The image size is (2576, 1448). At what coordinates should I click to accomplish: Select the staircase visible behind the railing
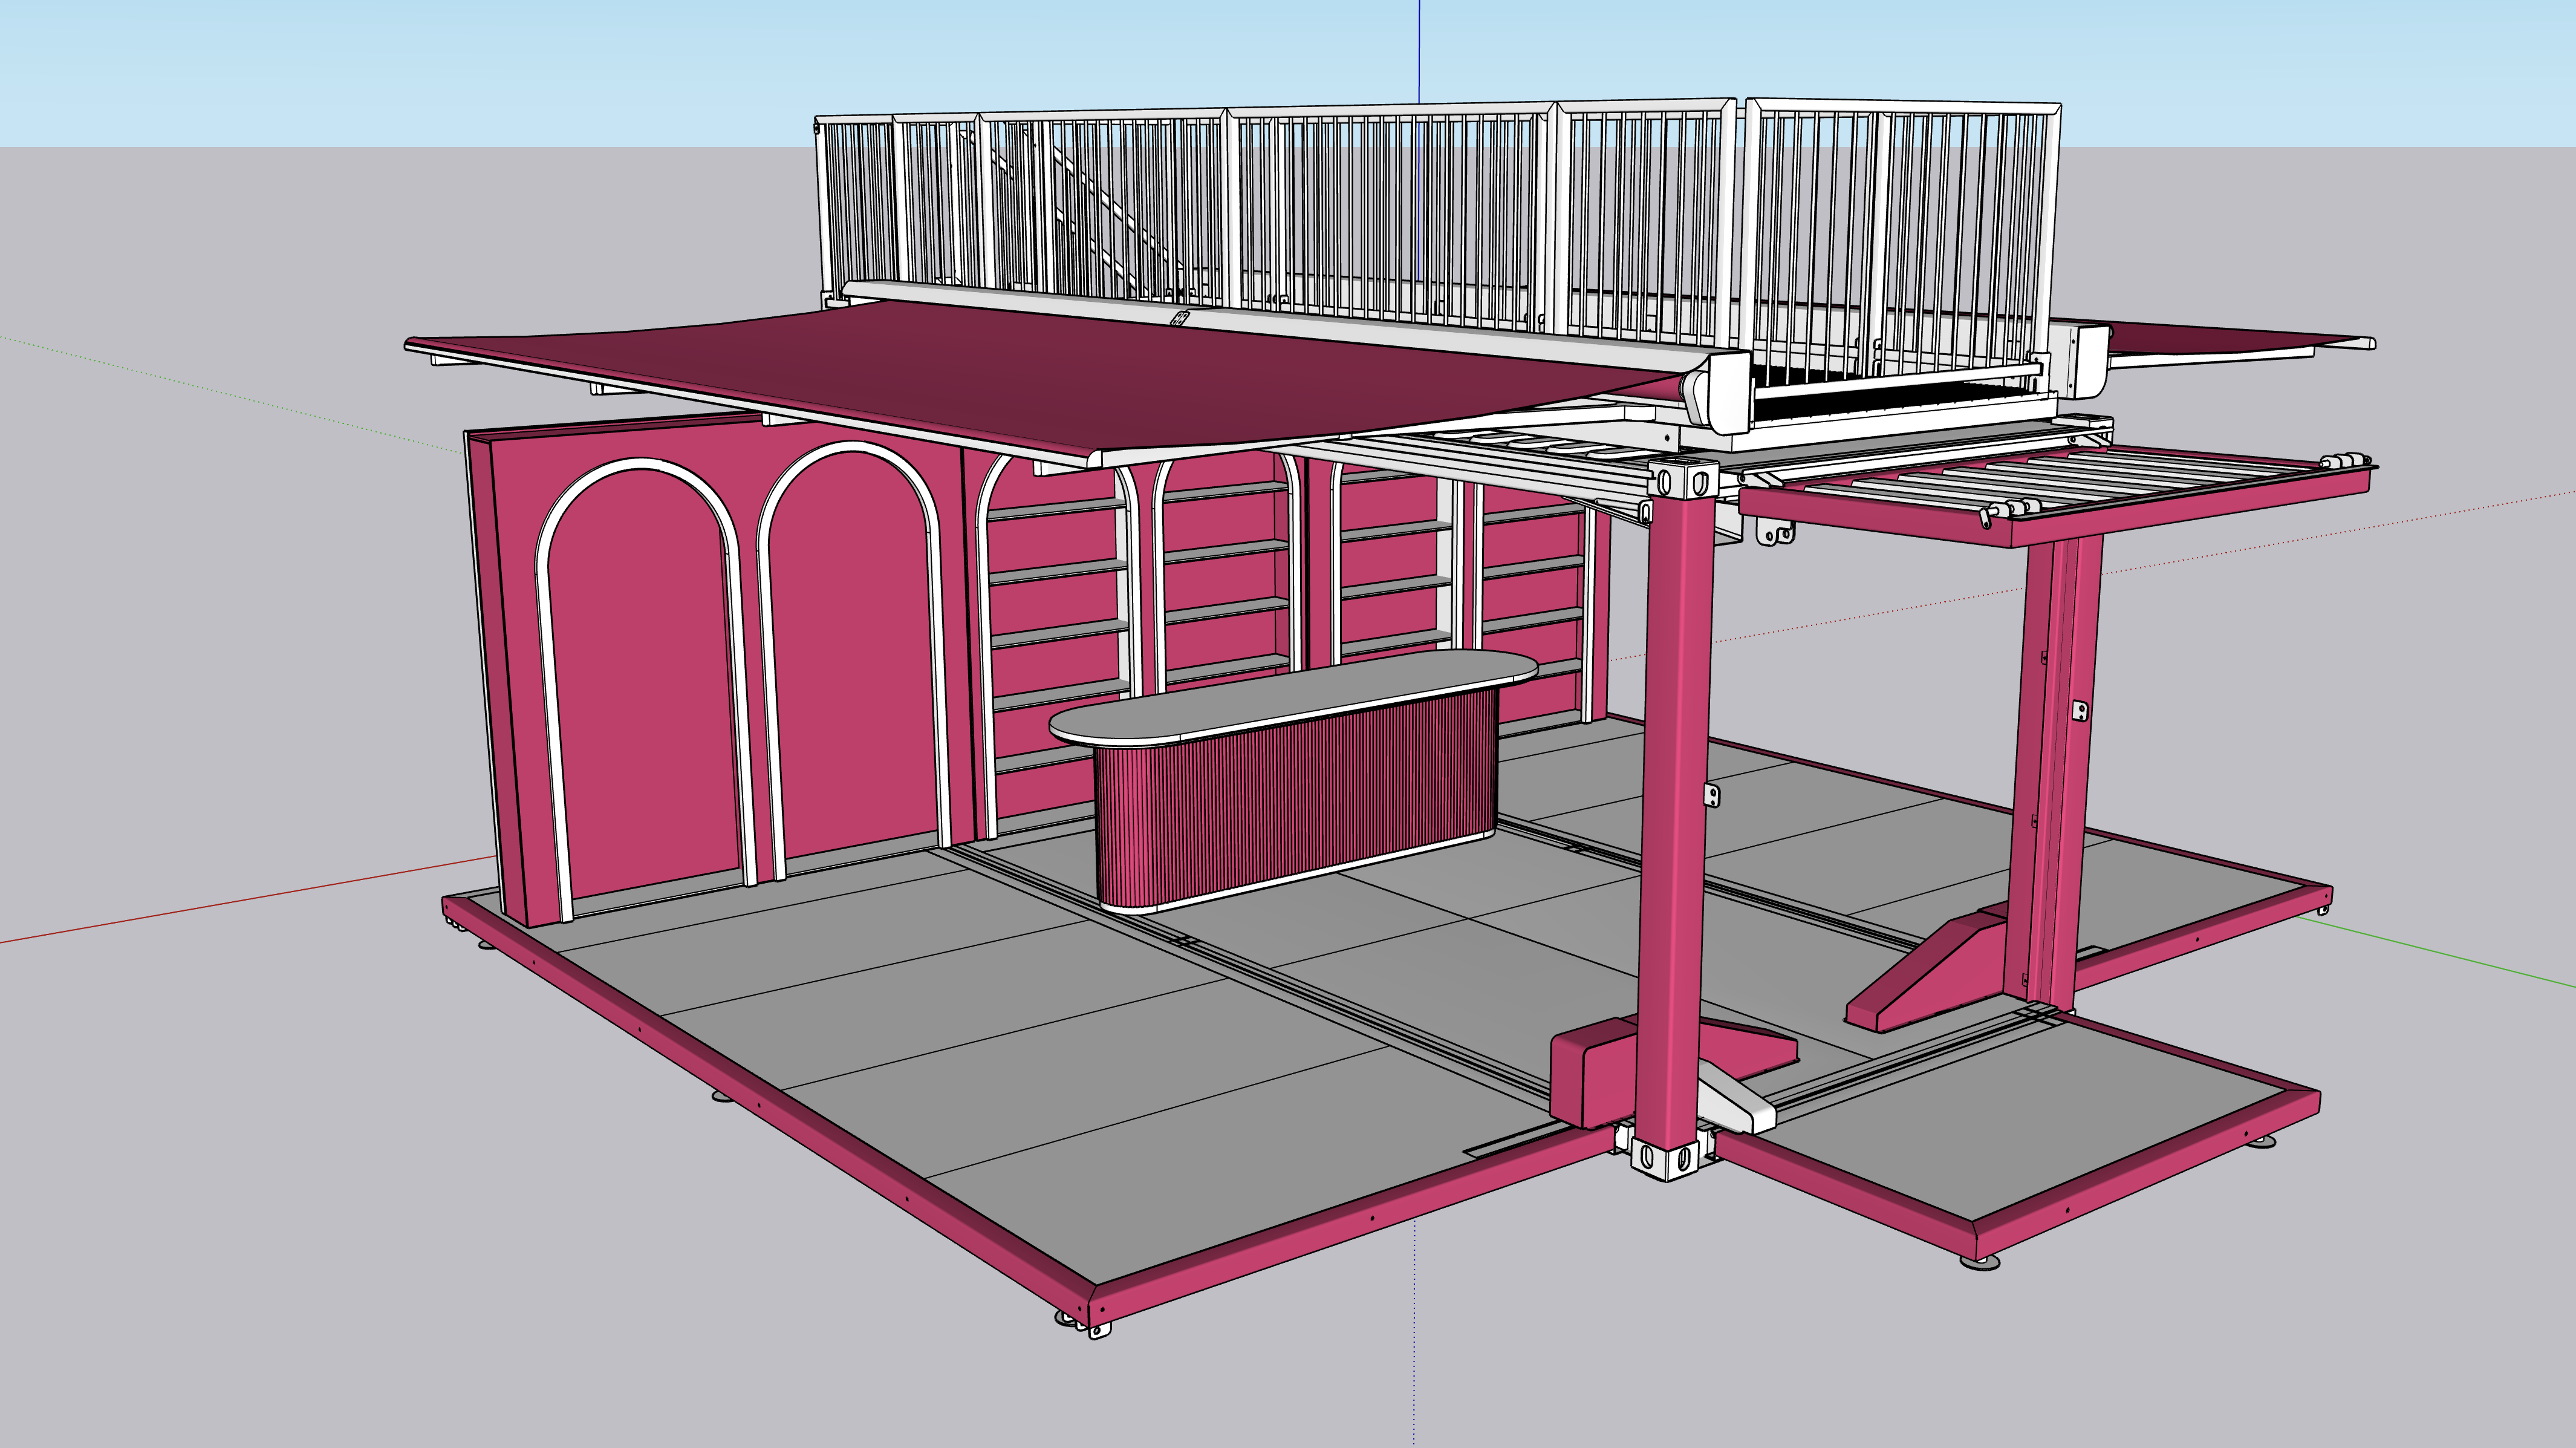pos(1100,215)
